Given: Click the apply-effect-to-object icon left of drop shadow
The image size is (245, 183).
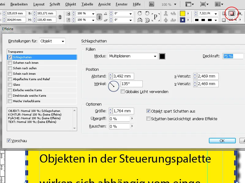Looking at the screenshot, I should [x=224, y=13].
